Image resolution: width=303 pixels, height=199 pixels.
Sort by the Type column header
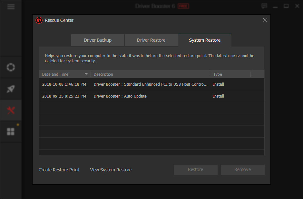[217, 74]
